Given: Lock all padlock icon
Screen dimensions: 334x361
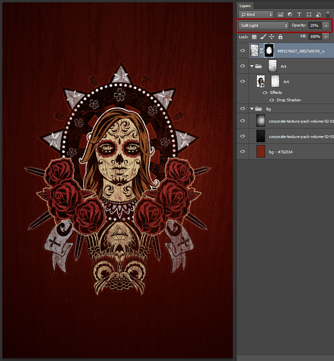Looking at the screenshot, I should point(280,37).
